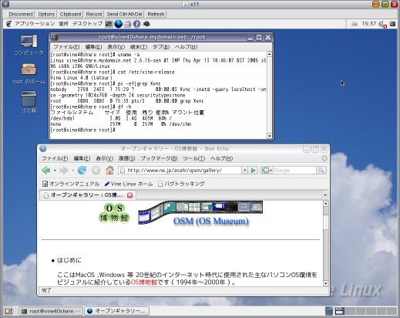Image resolution: width=400 pixels, height=318 pixels.
Task: Click the Show Desktop button in the bottom panel
Action: coord(8,311)
